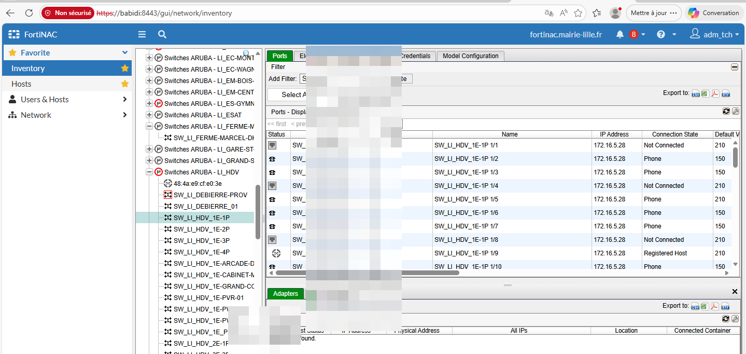Click phone status icon of port 1/2
Image resolution: width=746 pixels, height=354 pixels.
coord(272,159)
